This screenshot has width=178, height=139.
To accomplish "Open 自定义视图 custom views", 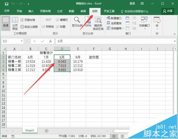I will [29, 27].
